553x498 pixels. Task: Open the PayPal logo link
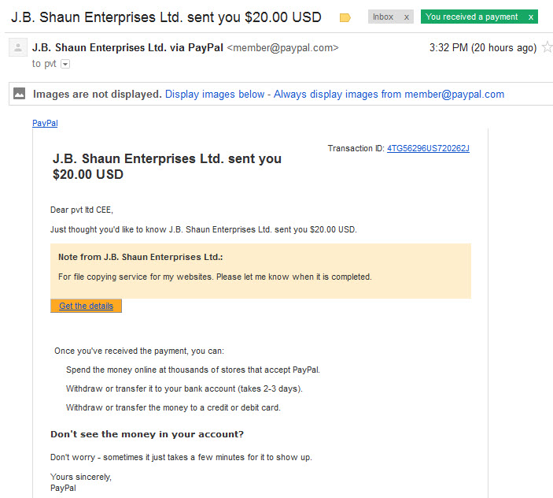click(45, 123)
